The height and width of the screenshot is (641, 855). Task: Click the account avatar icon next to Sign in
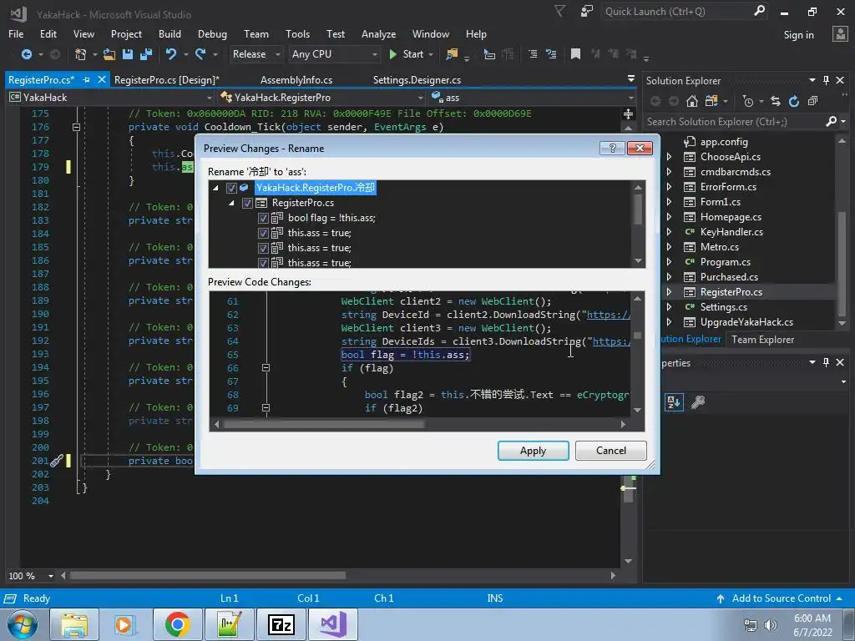[x=840, y=33]
